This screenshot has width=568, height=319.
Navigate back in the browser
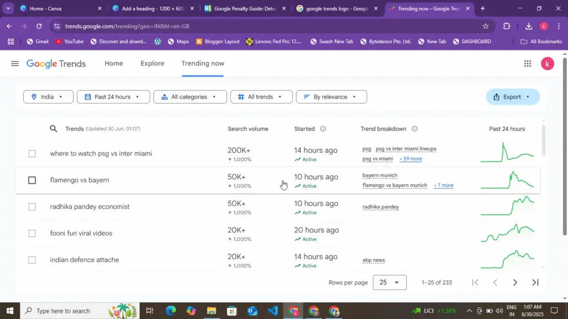point(9,26)
